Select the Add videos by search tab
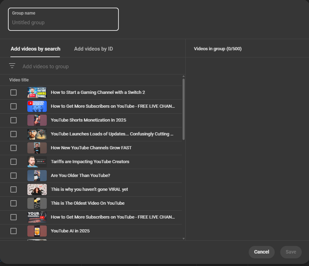Screen dimensions: 309x266 pyautogui.click(x=35, y=49)
